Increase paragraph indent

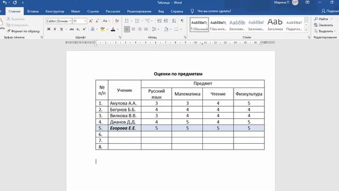pyautogui.click(x=166, y=21)
